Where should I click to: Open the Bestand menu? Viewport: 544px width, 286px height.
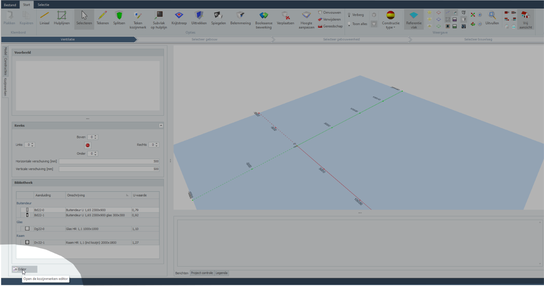pos(10,5)
